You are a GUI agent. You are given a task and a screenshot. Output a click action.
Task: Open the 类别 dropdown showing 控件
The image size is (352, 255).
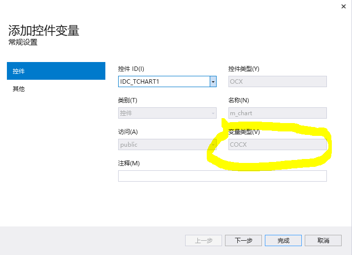coord(167,113)
